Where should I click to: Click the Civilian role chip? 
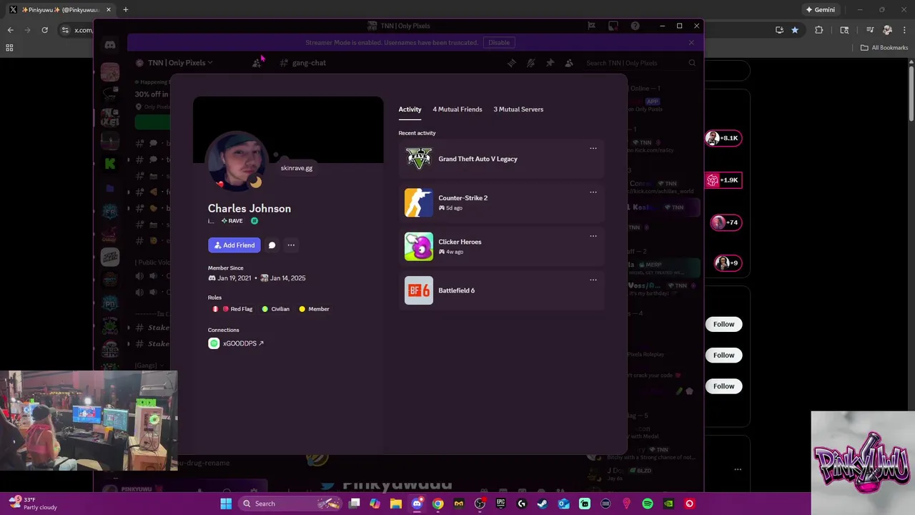pyautogui.click(x=276, y=309)
